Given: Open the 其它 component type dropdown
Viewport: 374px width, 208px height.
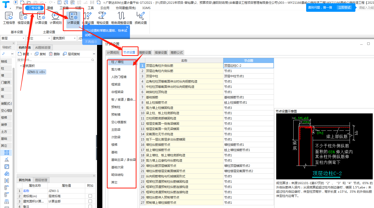Looking at the screenshot, I should [38, 38].
